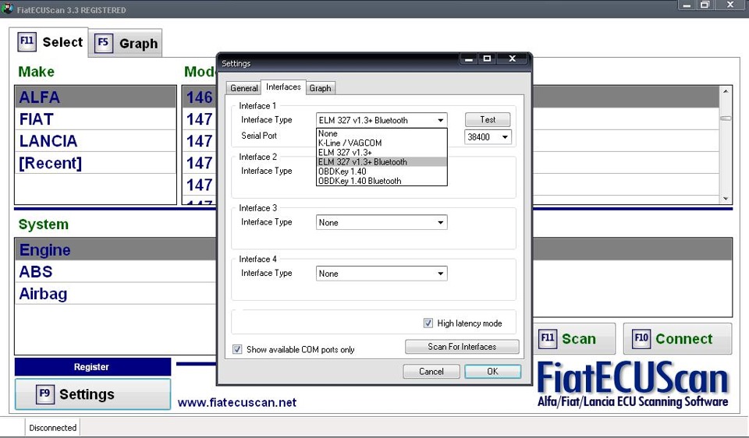Open the Select main tab

[x=48, y=42]
